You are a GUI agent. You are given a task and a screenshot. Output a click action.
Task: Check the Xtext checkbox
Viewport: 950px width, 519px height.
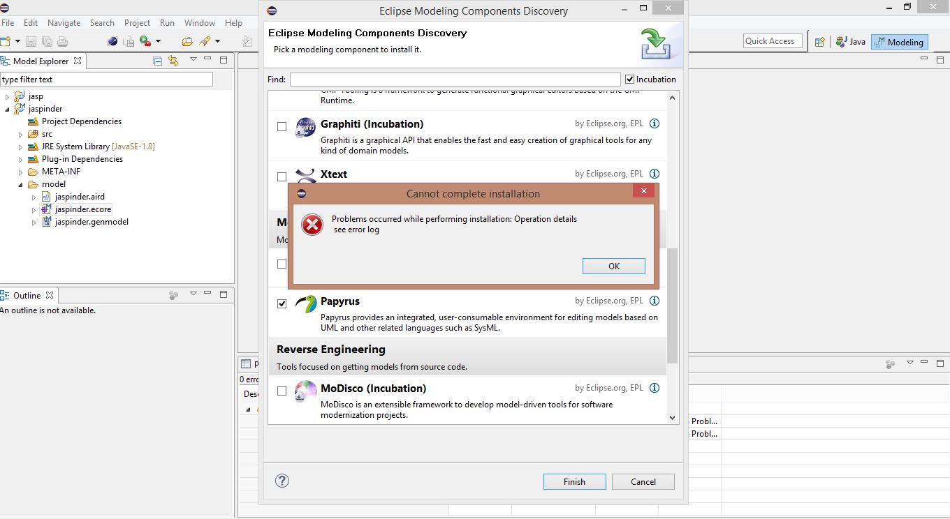click(282, 177)
